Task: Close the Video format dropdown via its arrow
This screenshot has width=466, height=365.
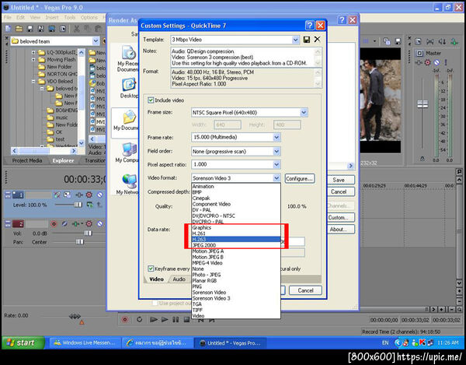Action: pyautogui.click(x=276, y=178)
